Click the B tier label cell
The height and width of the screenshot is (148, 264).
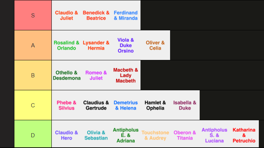tap(33, 75)
